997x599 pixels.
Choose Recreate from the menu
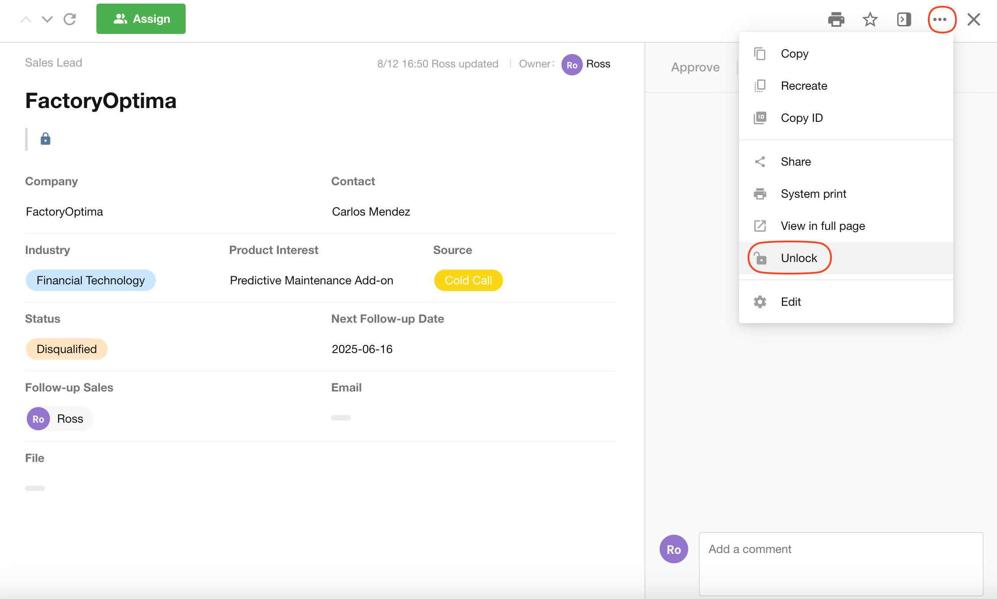pos(846,86)
